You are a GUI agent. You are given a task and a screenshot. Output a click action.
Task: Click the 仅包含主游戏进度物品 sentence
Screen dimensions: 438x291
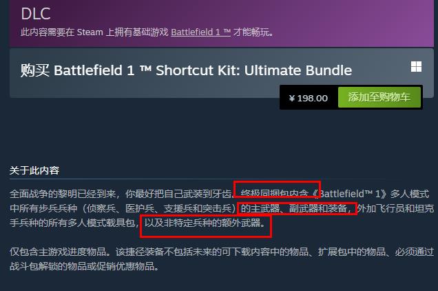[61, 252]
